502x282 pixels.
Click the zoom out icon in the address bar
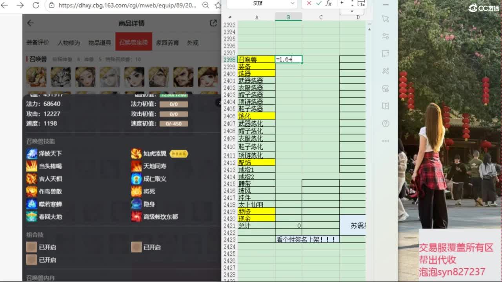coord(206,5)
